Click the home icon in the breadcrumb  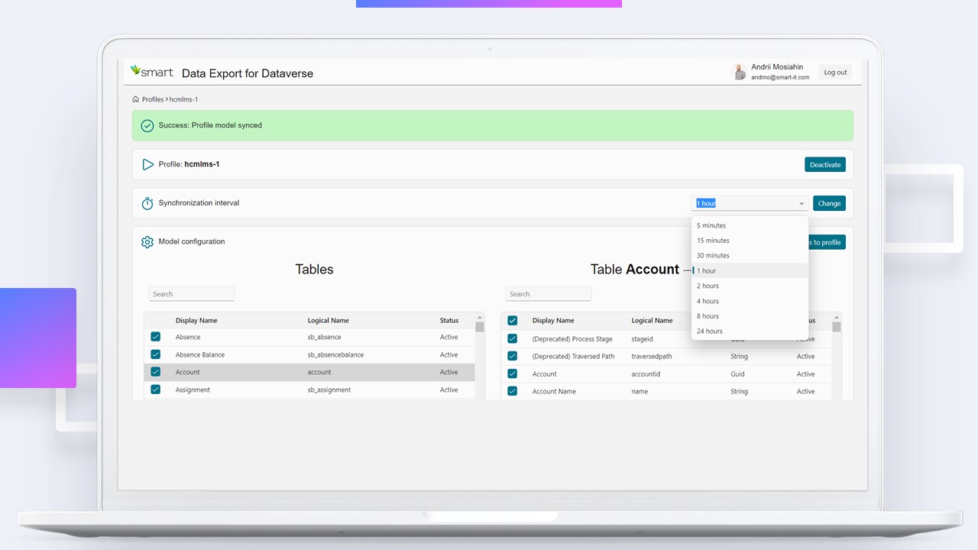click(136, 99)
